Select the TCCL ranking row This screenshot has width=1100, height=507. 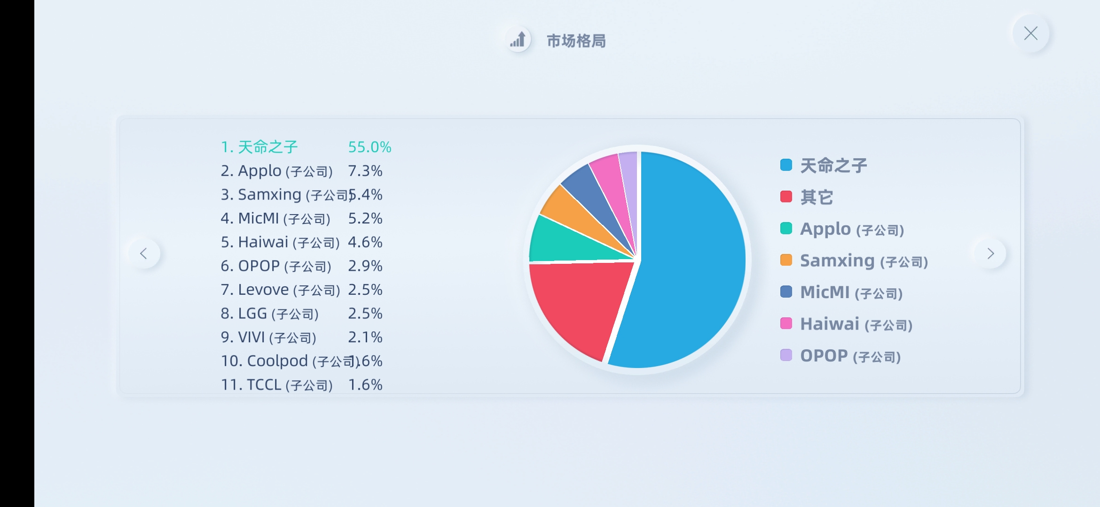point(301,385)
